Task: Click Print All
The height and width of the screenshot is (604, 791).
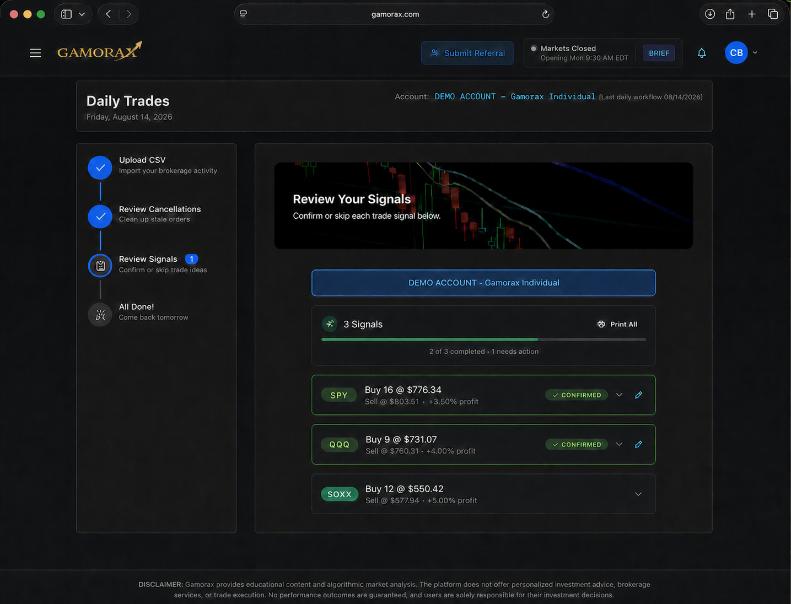Action: tap(617, 324)
